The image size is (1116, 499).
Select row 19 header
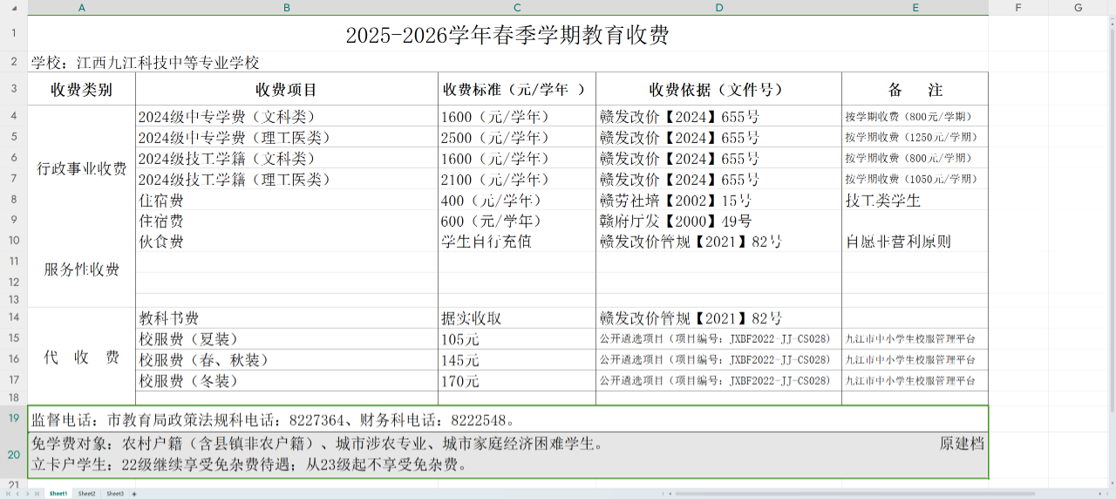(x=13, y=419)
